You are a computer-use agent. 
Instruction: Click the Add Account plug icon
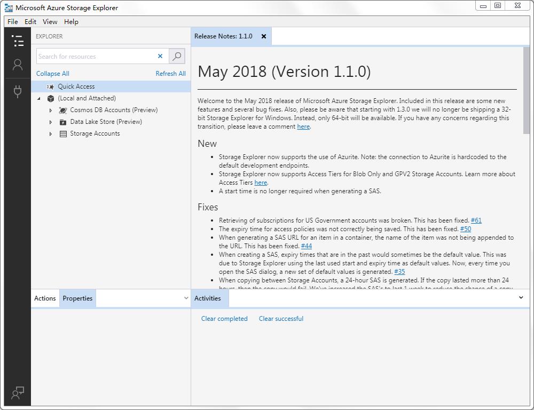click(x=18, y=91)
